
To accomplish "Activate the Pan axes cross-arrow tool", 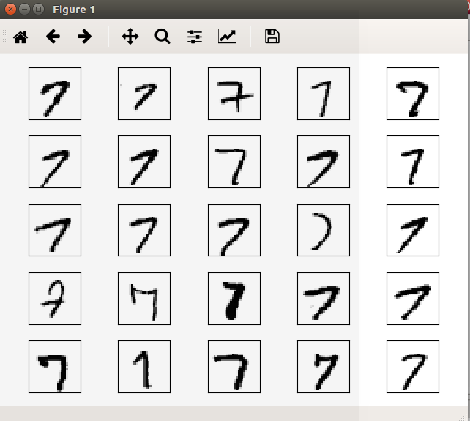I will [130, 37].
